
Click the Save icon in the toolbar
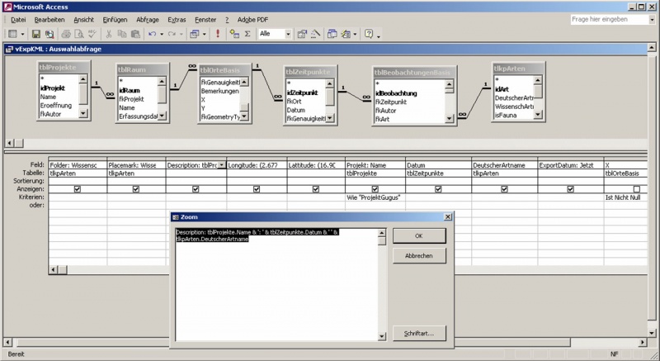(36, 34)
